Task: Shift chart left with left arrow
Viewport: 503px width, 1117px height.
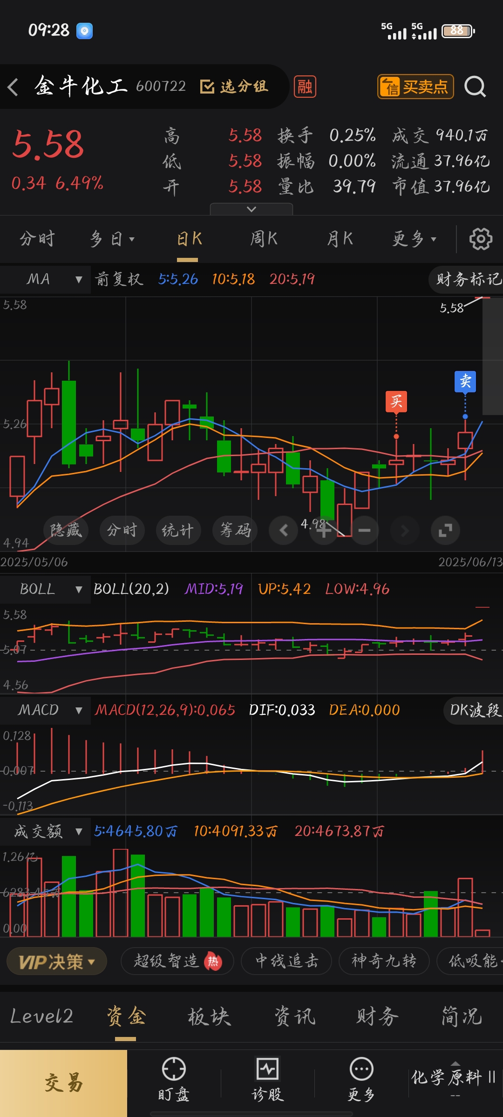Action: tap(284, 530)
